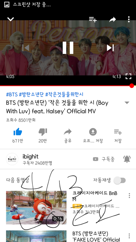
Task: Minimize the video player with the down chevron
Action: point(10,19)
